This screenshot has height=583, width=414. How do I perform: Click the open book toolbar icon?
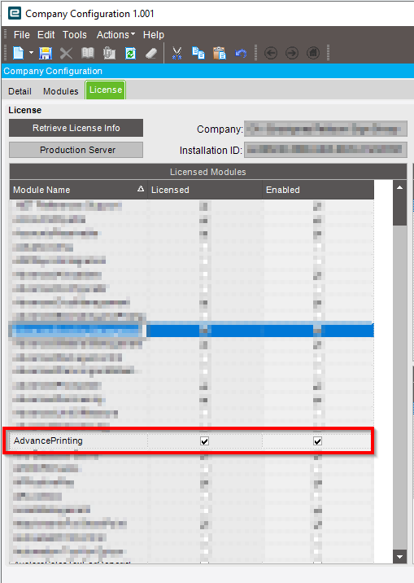(88, 53)
